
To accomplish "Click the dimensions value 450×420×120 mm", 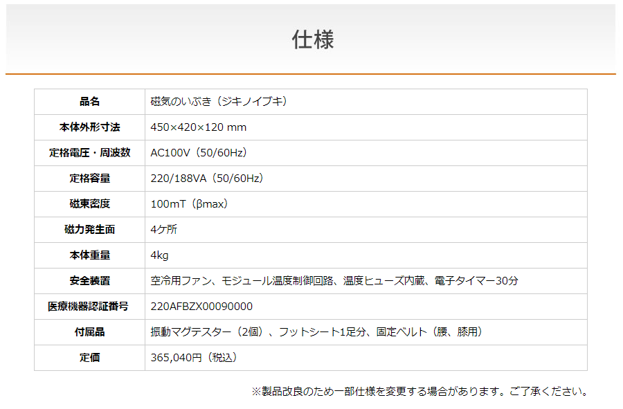I will [x=198, y=127].
